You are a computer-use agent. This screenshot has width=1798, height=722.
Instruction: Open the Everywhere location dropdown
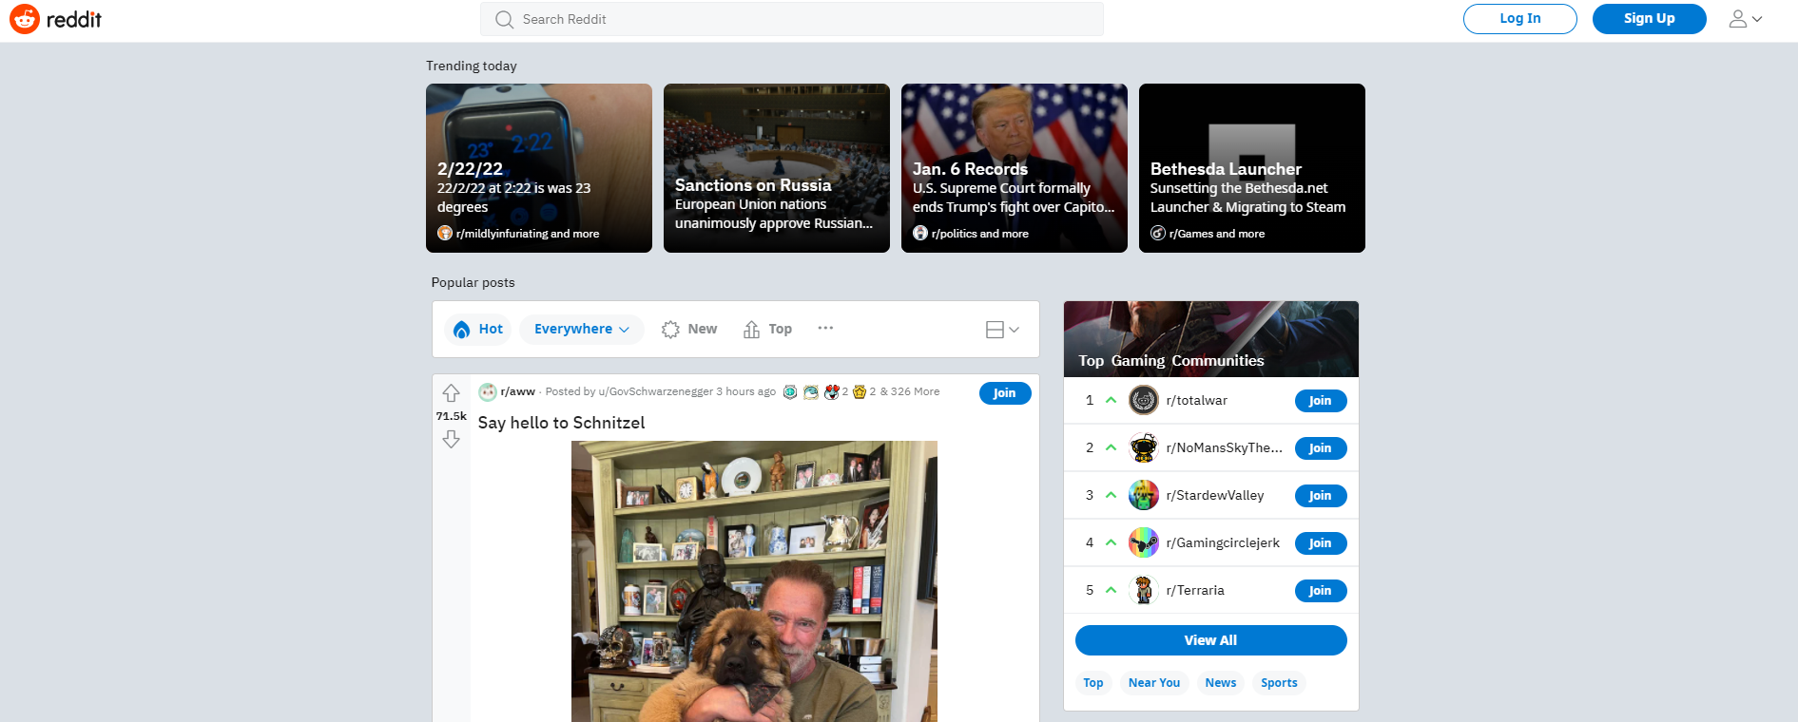tap(582, 330)
